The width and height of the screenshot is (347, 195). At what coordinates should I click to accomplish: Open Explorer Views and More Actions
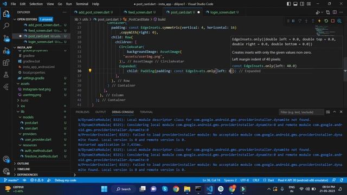65,12
